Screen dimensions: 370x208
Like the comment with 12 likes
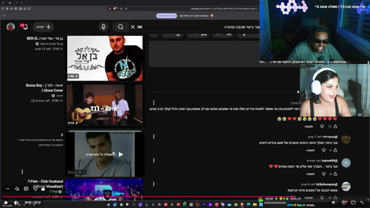click(335, 127)
